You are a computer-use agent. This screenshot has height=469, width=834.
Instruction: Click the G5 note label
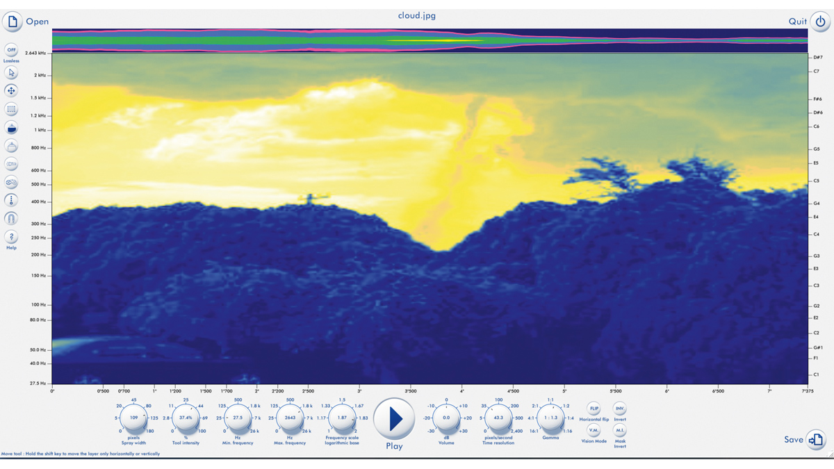click(x=817, y=149)
